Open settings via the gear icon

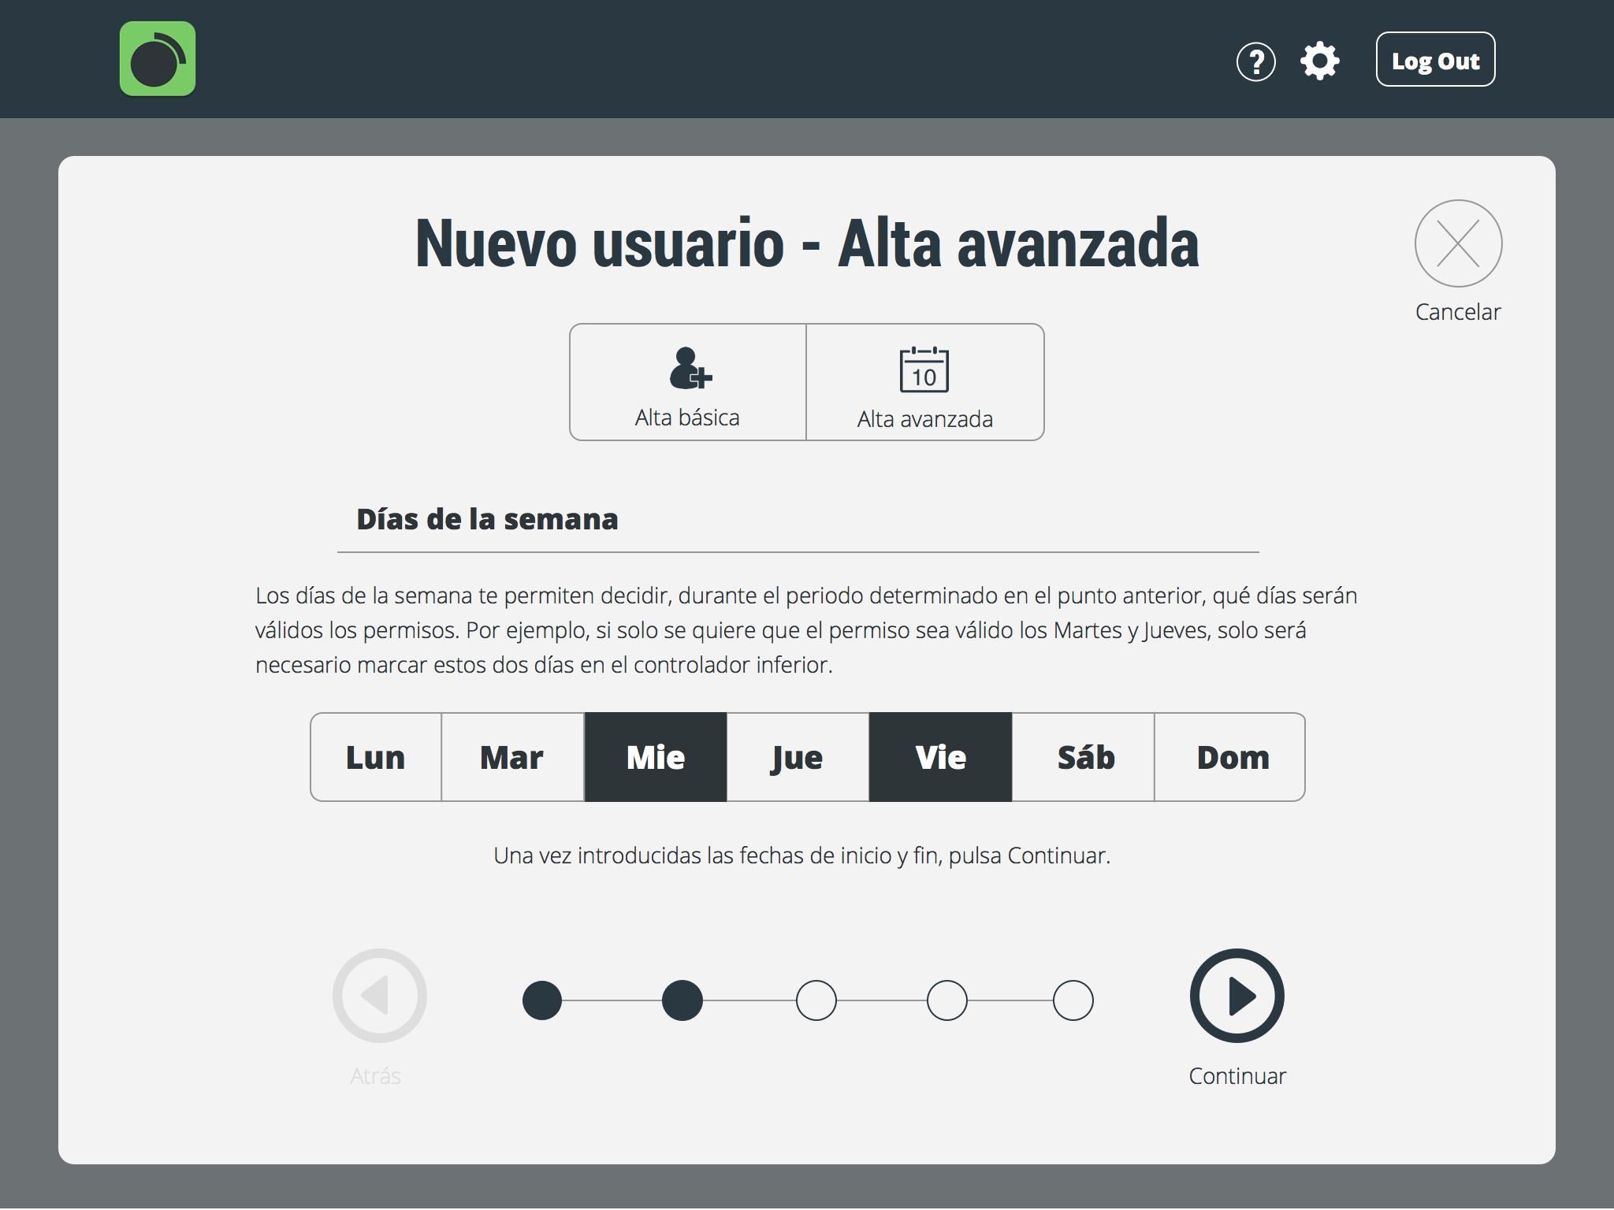click(x=1320, y=61)
